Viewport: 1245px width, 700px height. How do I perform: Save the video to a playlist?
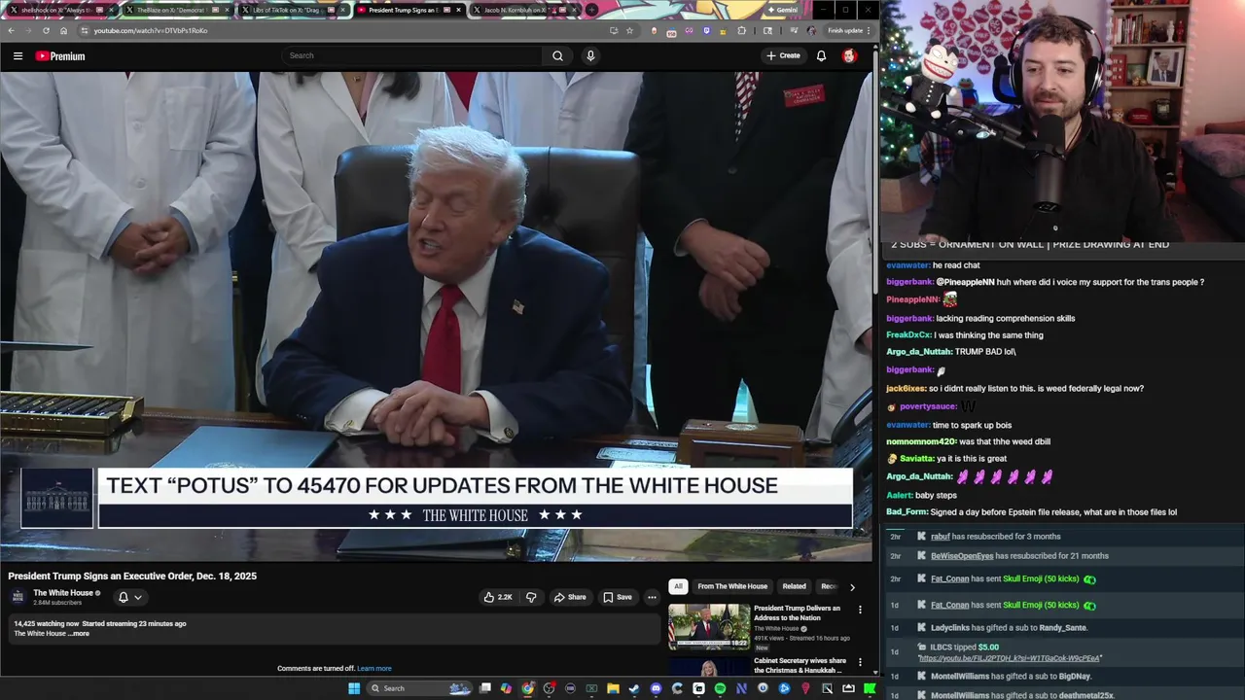618,597
